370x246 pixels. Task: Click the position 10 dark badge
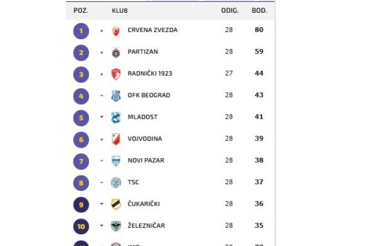[x=81, y=226]
